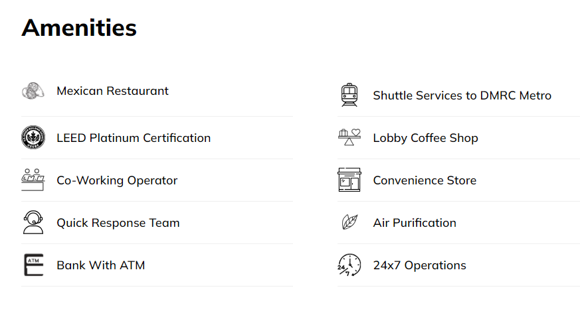Viewport: 580px width, 321px height.
Task: Select the Quick Response Team headset icon
Action: pos(33,222)
